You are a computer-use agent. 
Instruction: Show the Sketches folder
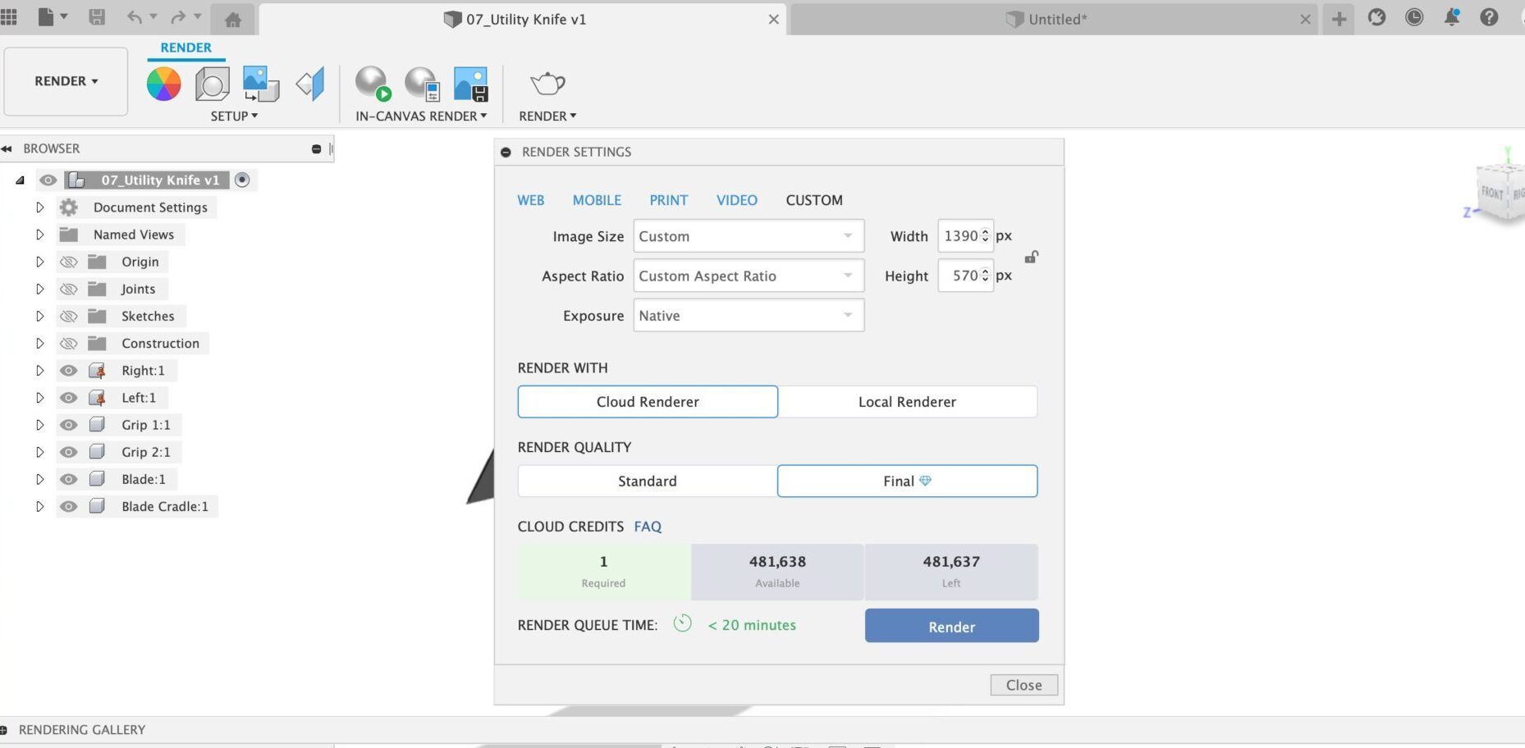click(69, 316)
